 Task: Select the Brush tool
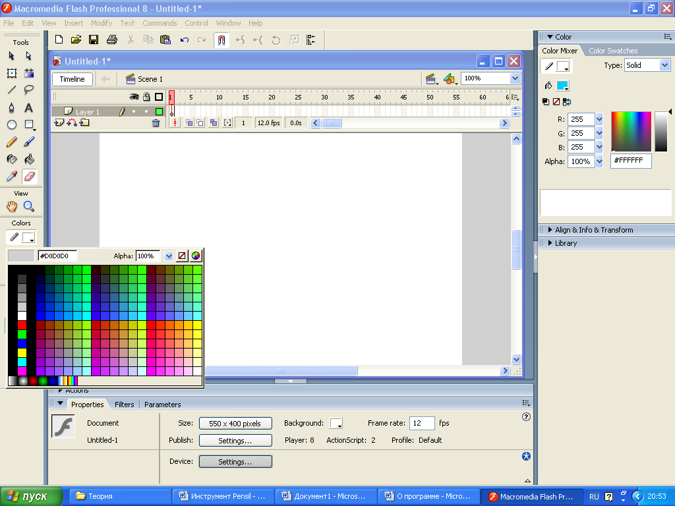tap(29, 142)
